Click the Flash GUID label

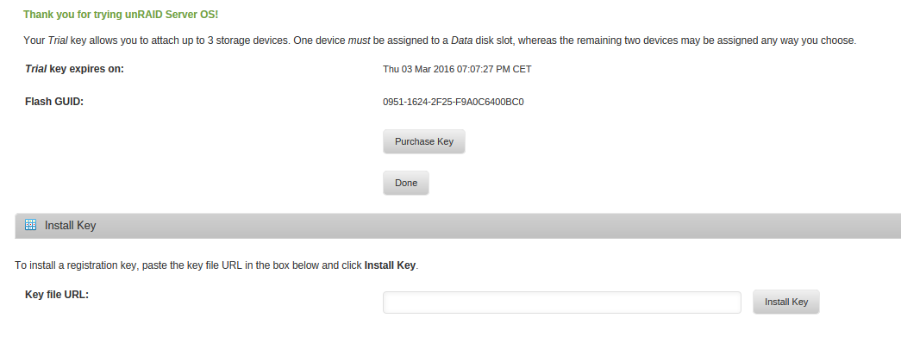[x=54, y=102]
